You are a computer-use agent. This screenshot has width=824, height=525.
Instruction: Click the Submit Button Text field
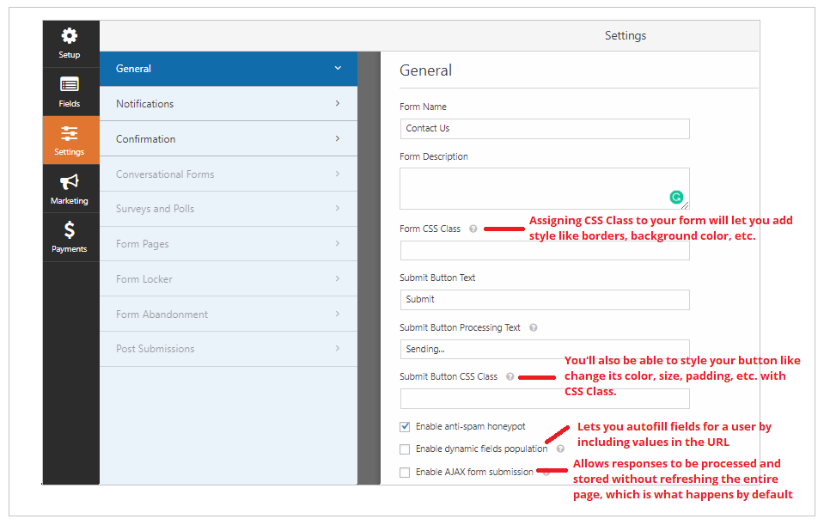545,300
